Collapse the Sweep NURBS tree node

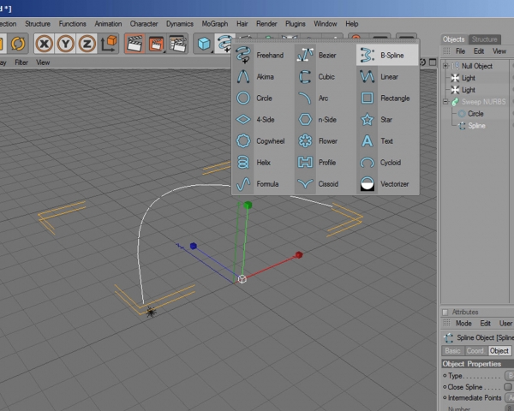(x=445, y=102)
